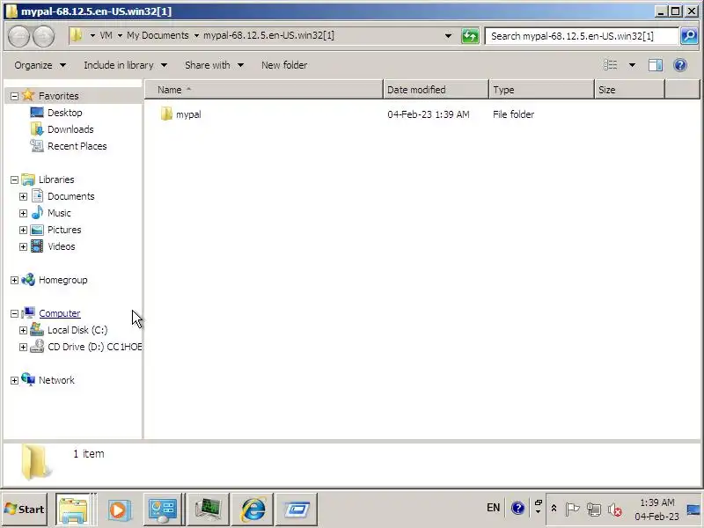704x528 pixels.
Task: Select the '04-Feb-23 1:39 AM' date cell
Action: coord(429,114)
